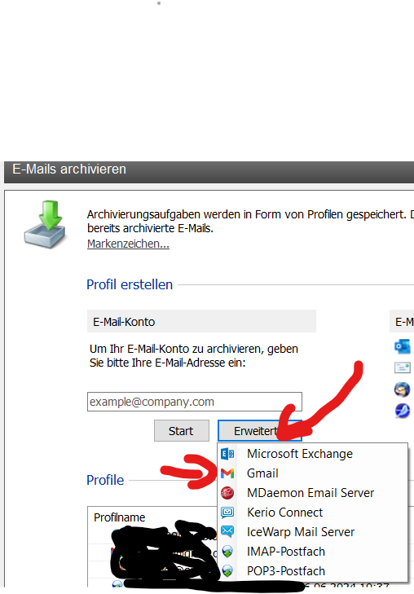The width and height of the screenshot is (414, 594).
Task: Click the SeaMonkey icon on right side
Action: [x=403, y=411]
